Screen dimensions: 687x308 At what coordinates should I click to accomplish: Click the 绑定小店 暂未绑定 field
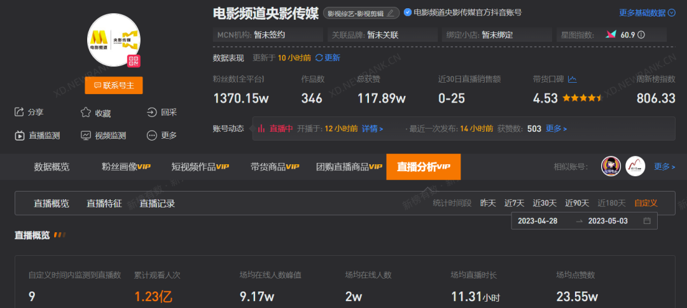[x=497, y=35]
